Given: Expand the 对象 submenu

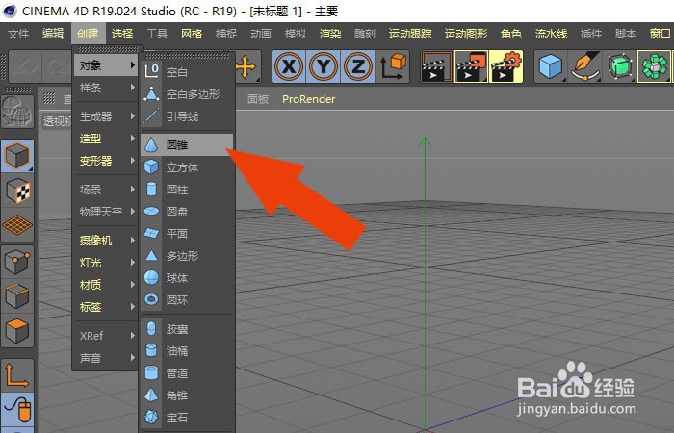Looking at the screenshot, I should [106, 65].
